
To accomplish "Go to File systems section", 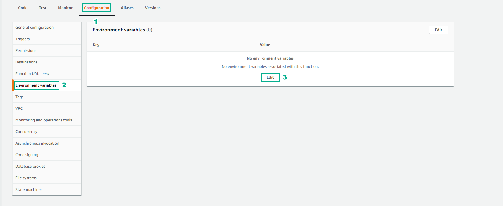I will [47, 178].
